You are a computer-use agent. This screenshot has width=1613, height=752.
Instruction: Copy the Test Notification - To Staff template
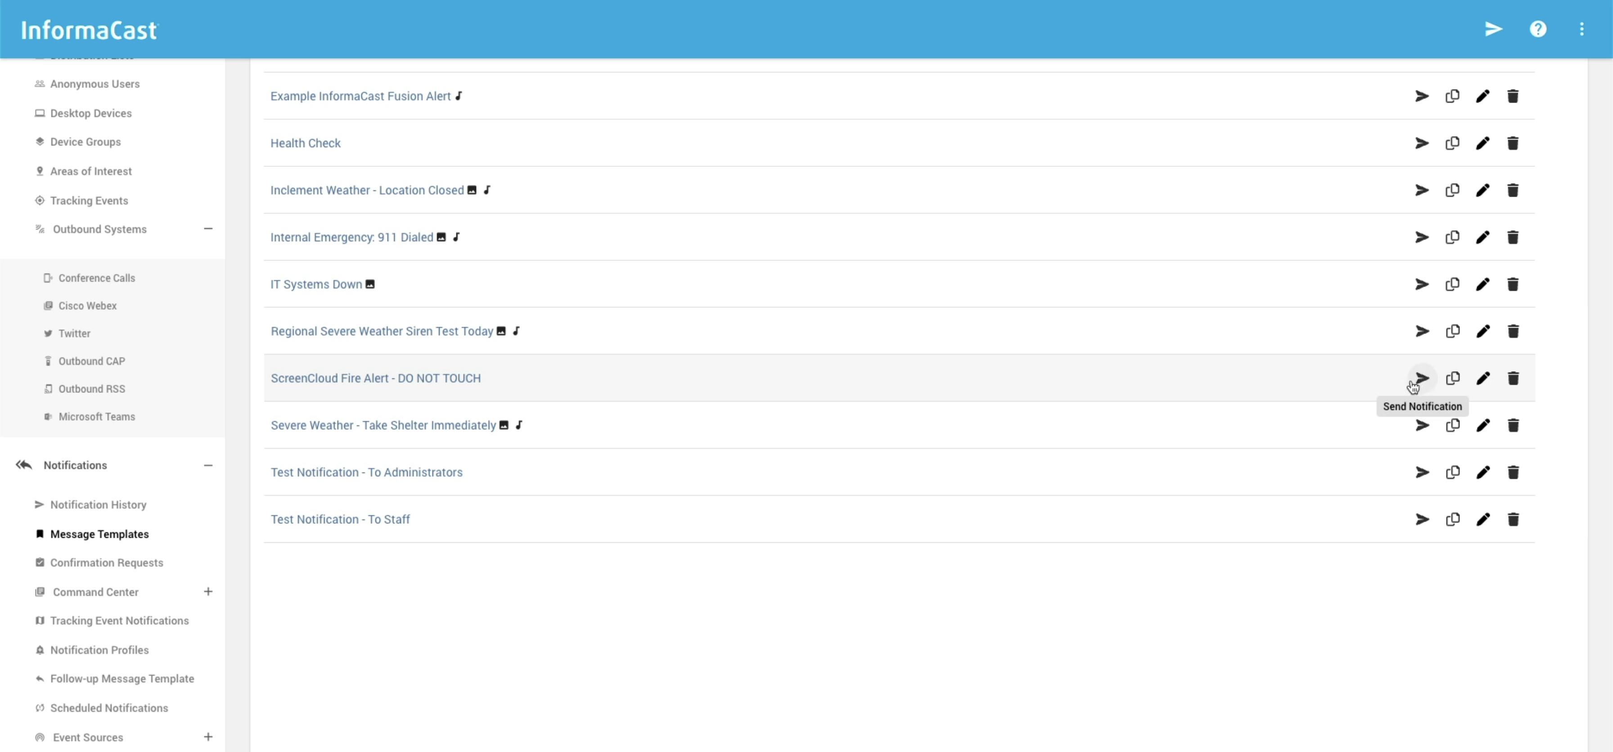tap(1453, 520)
